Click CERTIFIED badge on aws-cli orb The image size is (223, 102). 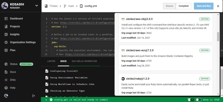[204, 19]
